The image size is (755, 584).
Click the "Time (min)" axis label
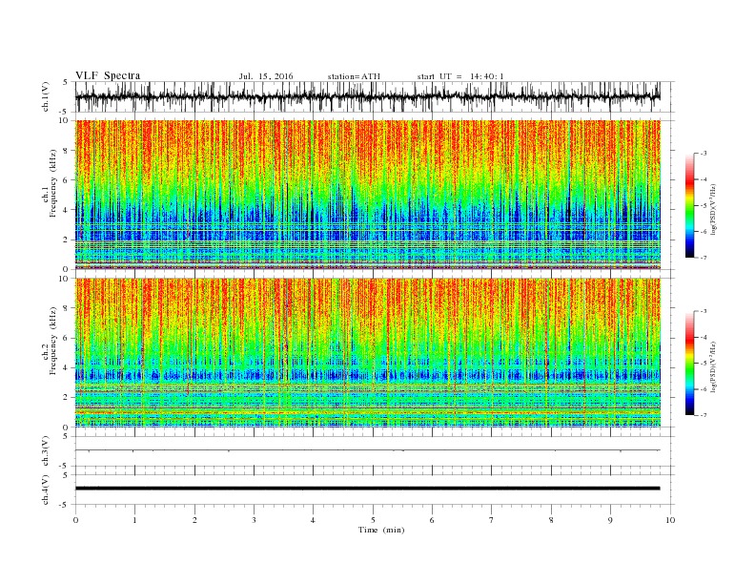(381, 530)
